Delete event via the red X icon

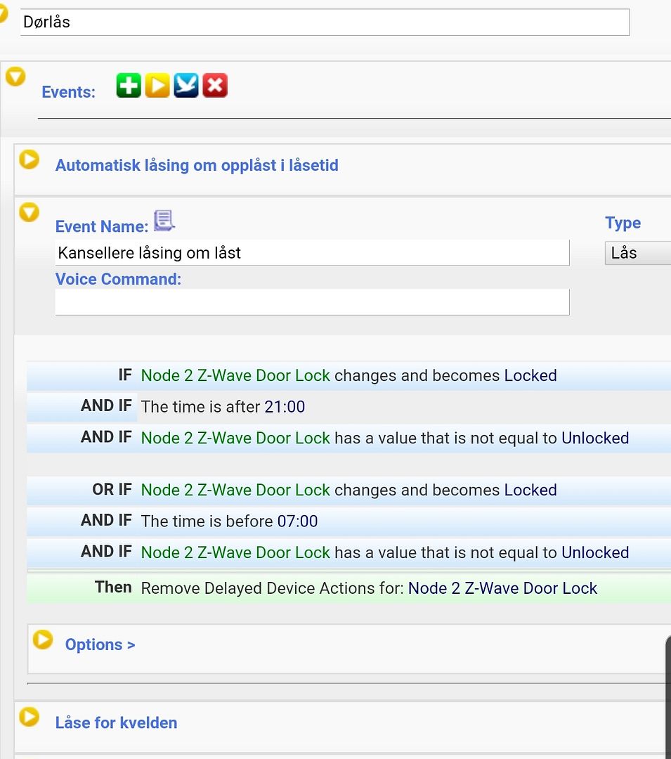click(214, 84)
